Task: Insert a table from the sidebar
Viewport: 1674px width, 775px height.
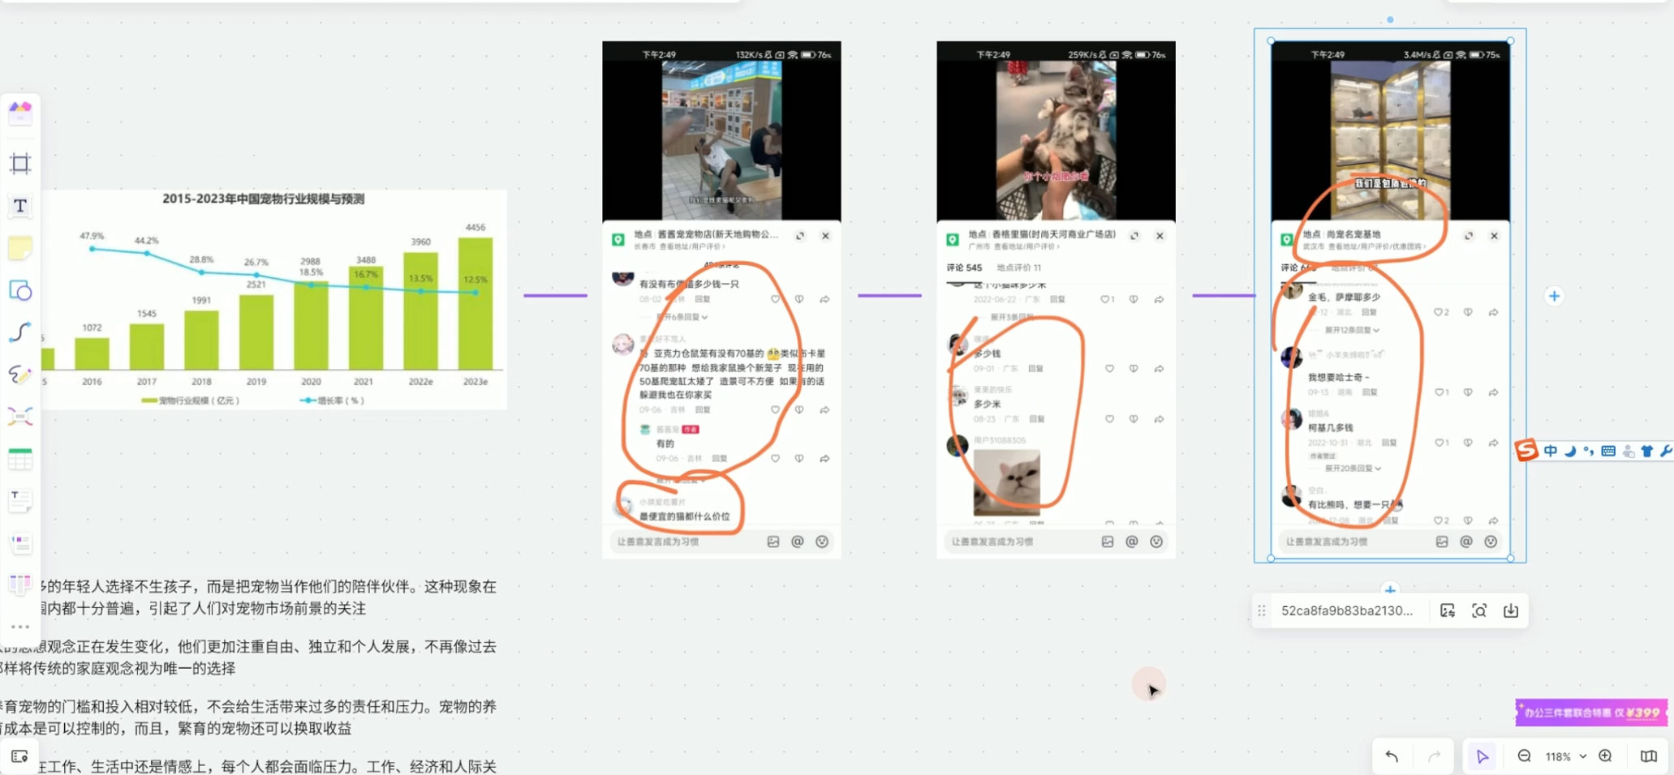Action: 20,458
